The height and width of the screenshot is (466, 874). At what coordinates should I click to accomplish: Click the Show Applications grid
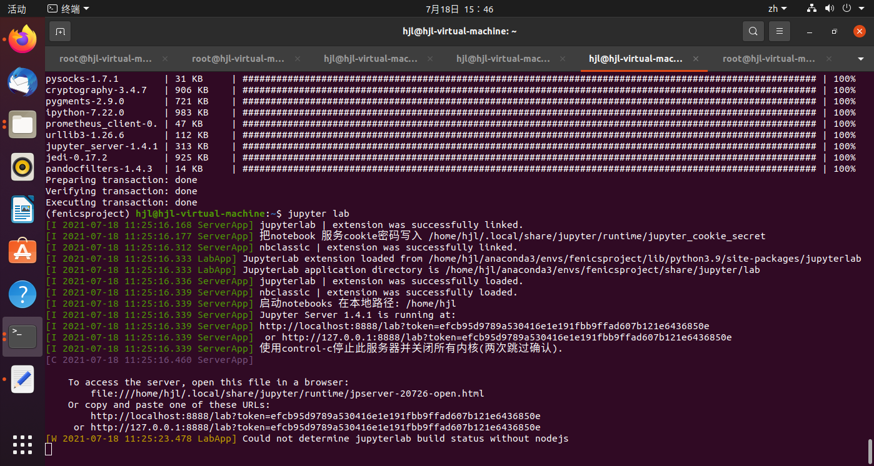[x=22, y=445]
